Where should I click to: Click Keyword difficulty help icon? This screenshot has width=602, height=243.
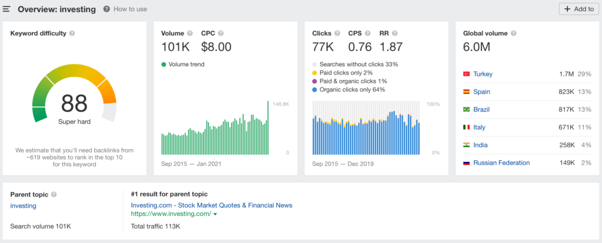click(x=72, y=33)
